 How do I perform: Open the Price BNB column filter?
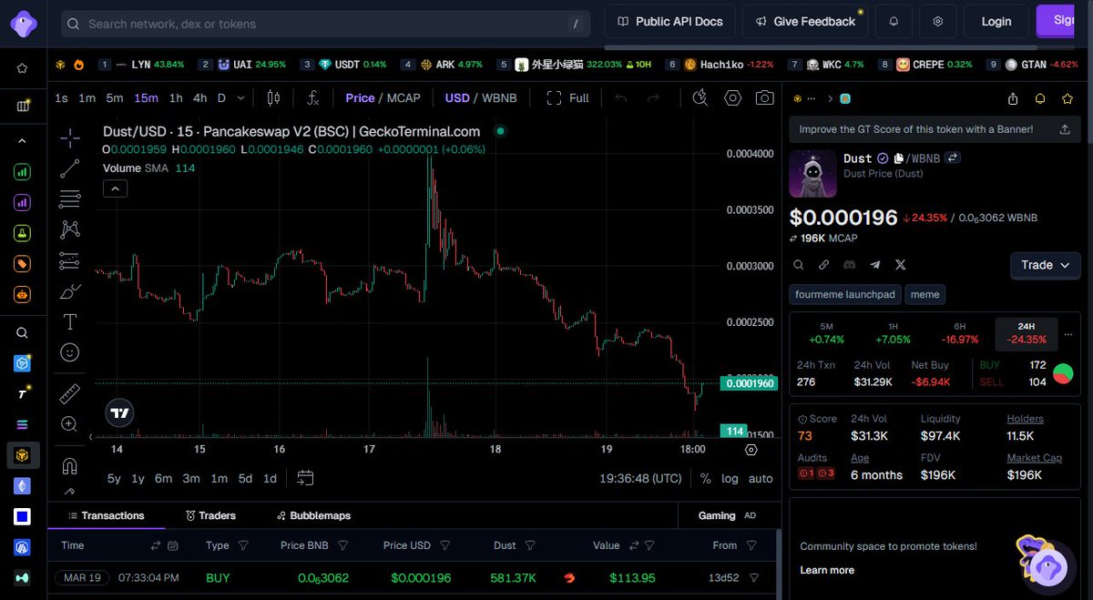coord(342,545)
